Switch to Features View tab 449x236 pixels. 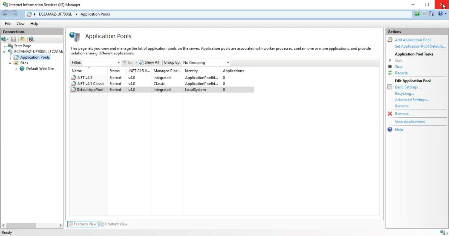pyautogui.click(x=82, y=224)
